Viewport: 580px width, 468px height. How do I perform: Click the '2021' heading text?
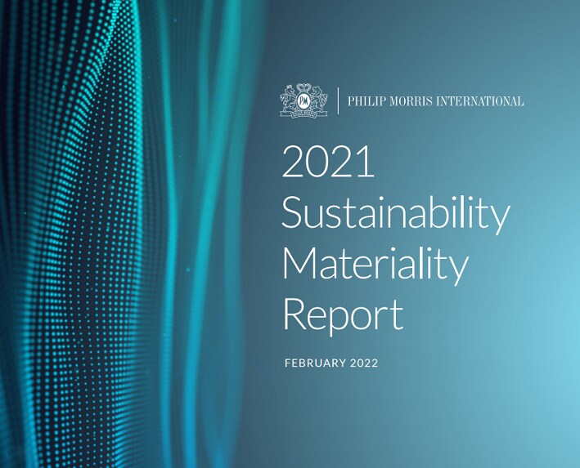click(x=329, y=162)
